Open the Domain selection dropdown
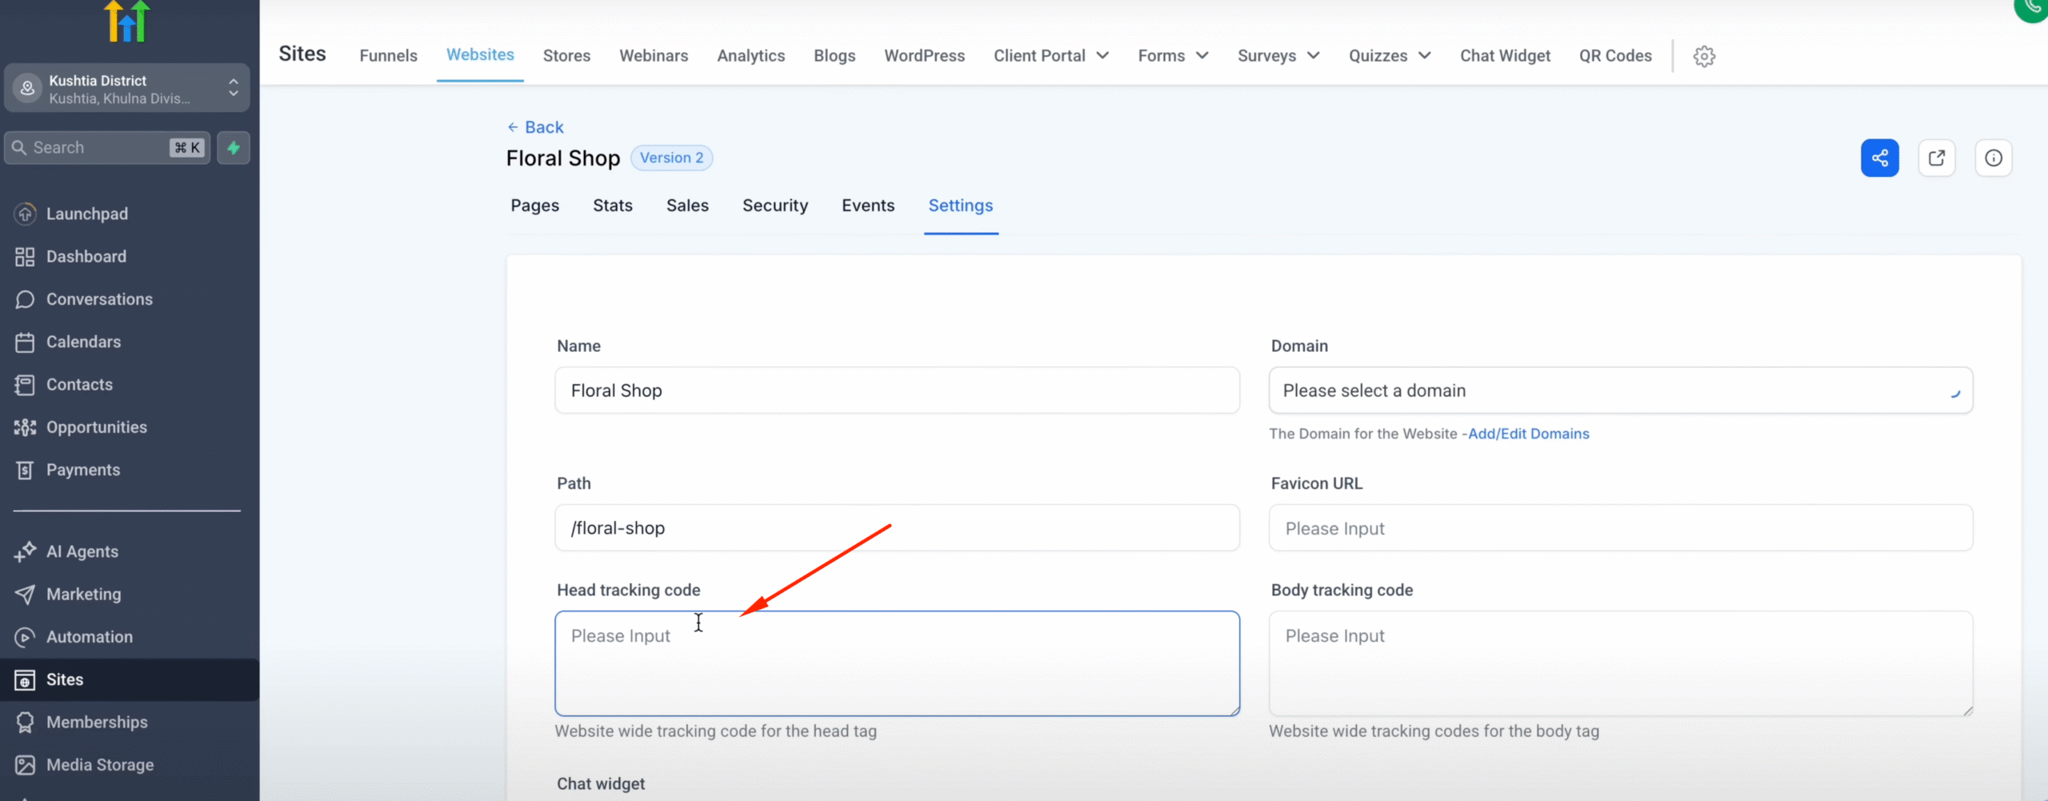 click(1620, 390)
